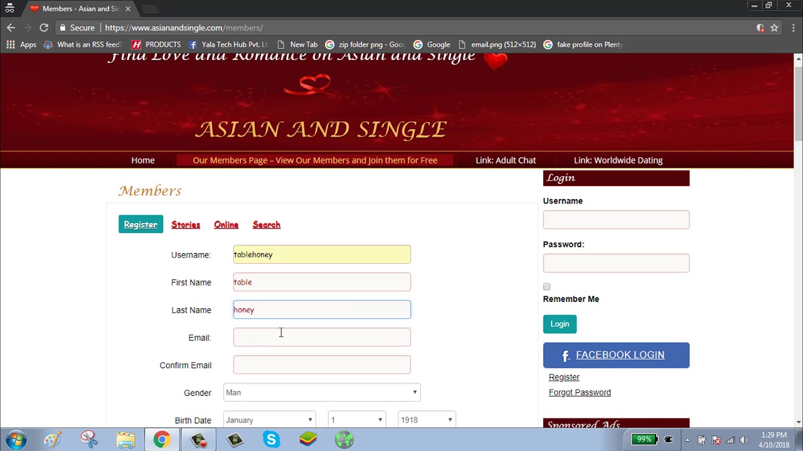Image resolution: width=803 pixels, height=451 pixels.
Task: Open Snipping Tool from the taskbar
Action: tap(89, 440)
